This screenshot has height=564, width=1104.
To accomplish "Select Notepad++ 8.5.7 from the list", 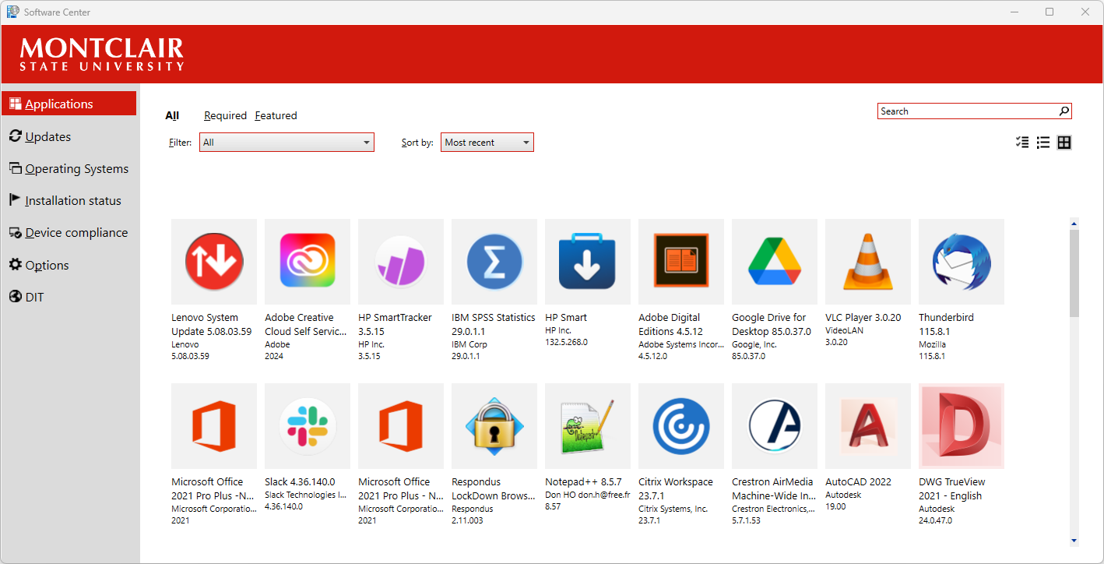I will point(587,426).
